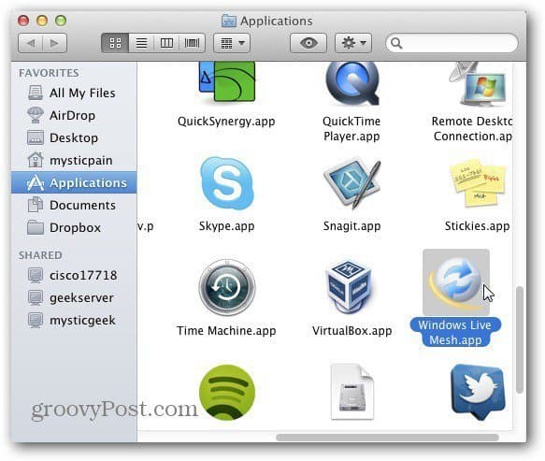Viewport: 545px width, 461px height.
Task: Select the QuickTime Player.app icon
Action: tap(352, 83)
